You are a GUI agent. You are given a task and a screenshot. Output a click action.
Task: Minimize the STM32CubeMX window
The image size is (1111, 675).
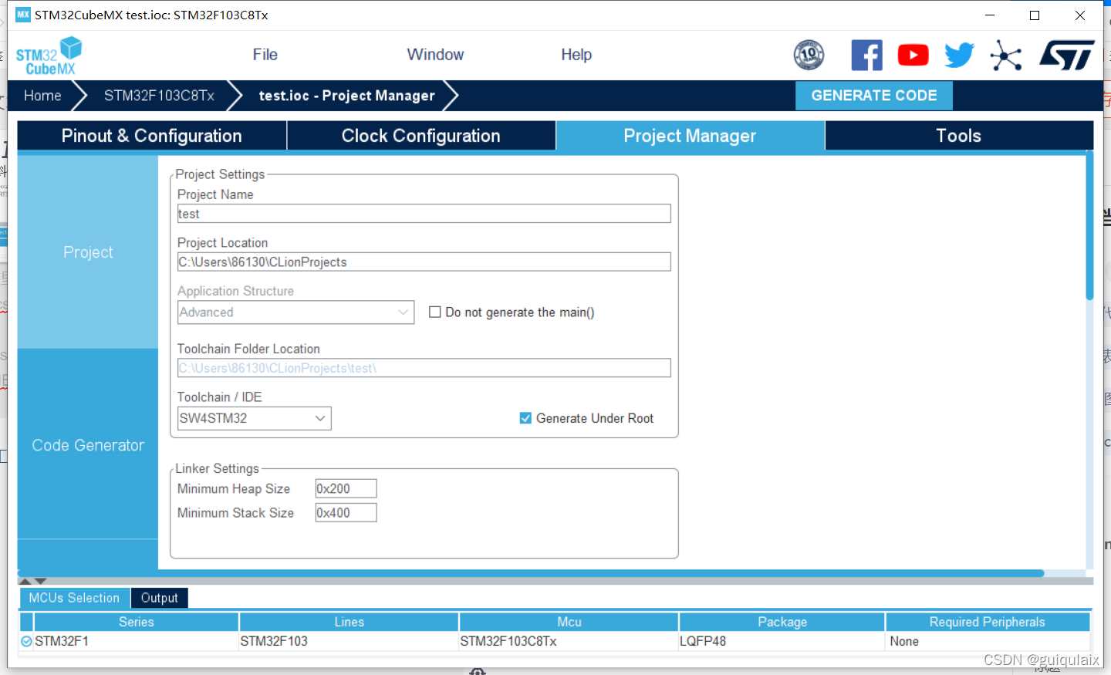pos(990,15)
